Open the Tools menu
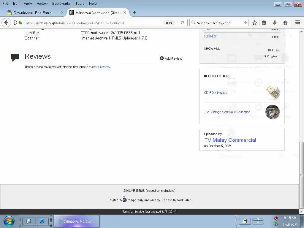 (80, 4)
